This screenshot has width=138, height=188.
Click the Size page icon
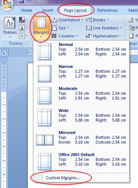(x=54, y=28)
